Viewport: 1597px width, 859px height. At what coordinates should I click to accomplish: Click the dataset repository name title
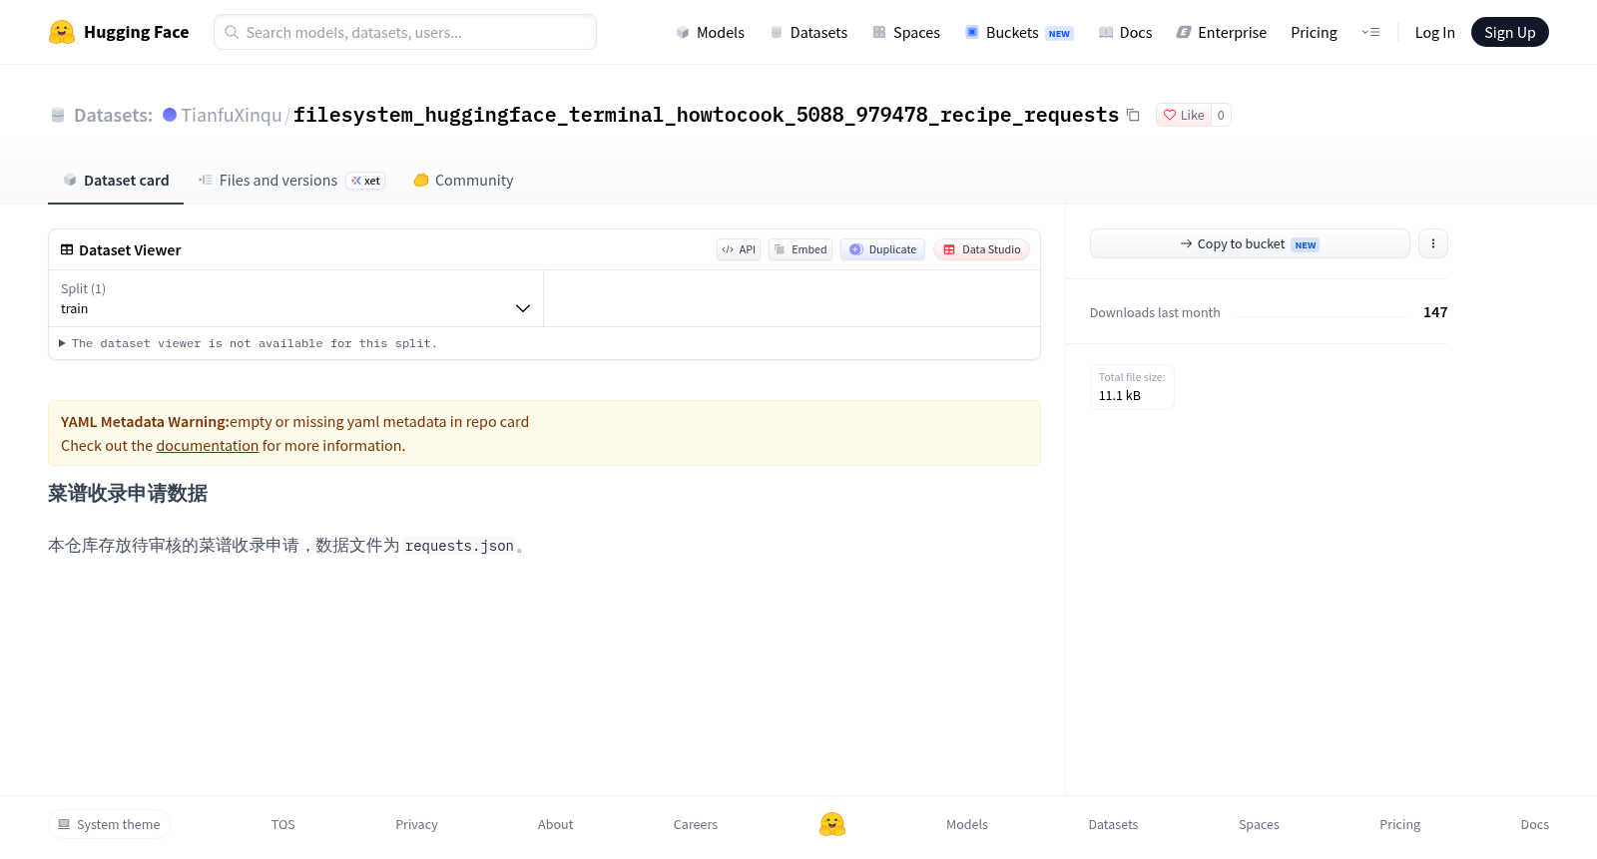[706, 115]
